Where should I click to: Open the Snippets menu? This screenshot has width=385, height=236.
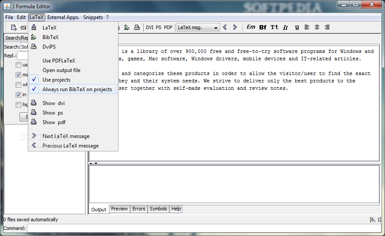click(93, 17)
